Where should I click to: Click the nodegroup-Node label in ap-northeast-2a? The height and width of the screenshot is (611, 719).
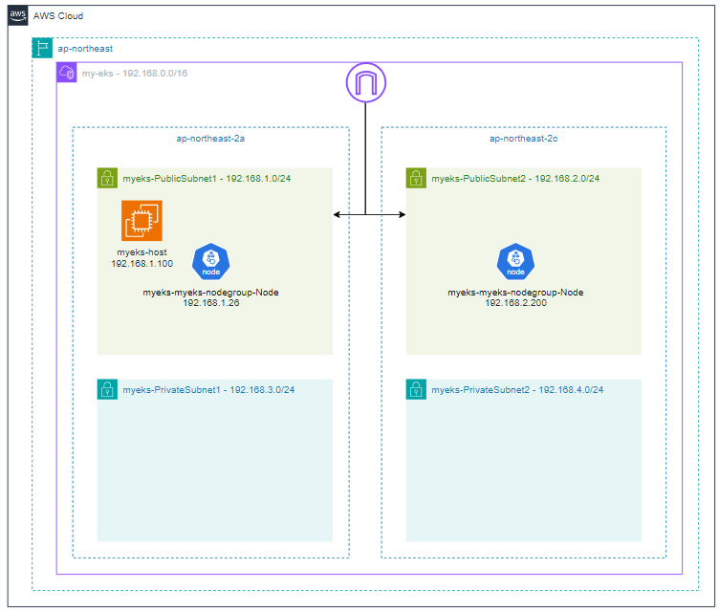[x=211, y=293]
